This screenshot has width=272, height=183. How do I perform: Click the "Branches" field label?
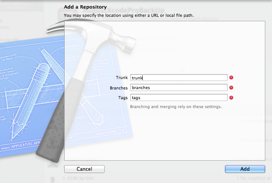point(119,88)
